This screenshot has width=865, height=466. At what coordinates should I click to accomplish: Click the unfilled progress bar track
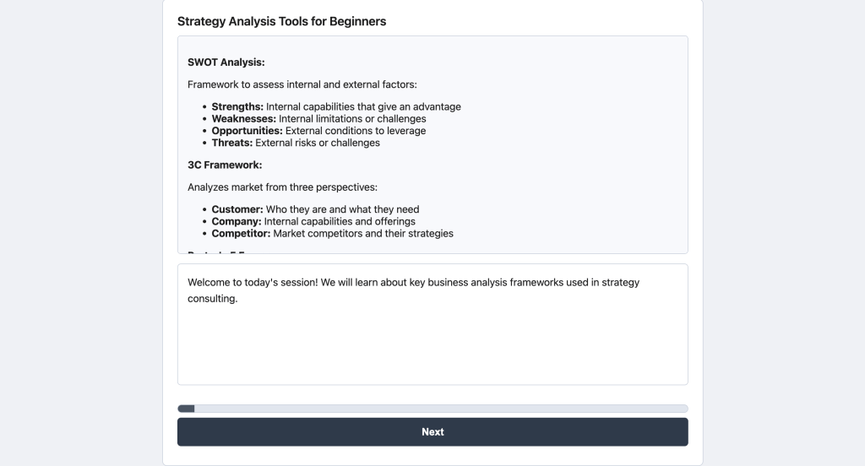pyautogui.click(x=439, y=409)
